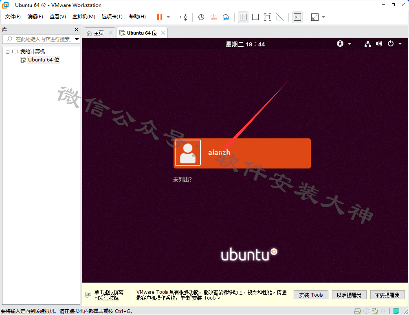This screenshot has width=409, height=315.
Task: Open the power options dropdown arrow
Action: (168, 17)
